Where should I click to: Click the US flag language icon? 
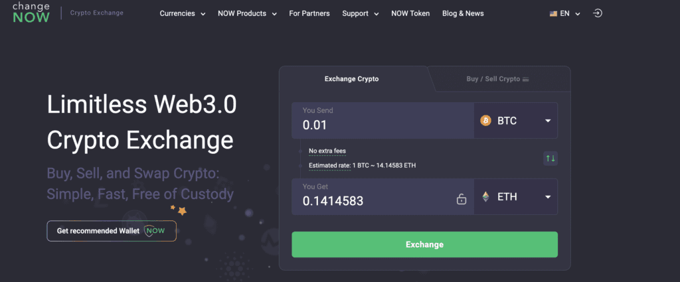[x=553, y=13]
